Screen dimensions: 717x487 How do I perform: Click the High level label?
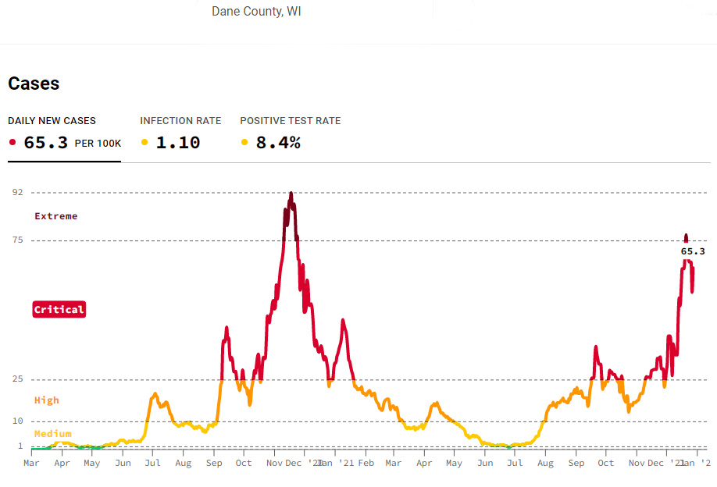(x=47, y=400)
